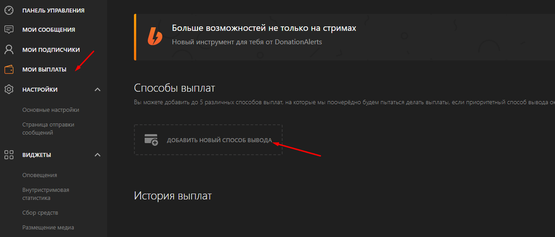555x237 pixels.
Task: Open Панель управления menu item
Action: pos(53,10)
